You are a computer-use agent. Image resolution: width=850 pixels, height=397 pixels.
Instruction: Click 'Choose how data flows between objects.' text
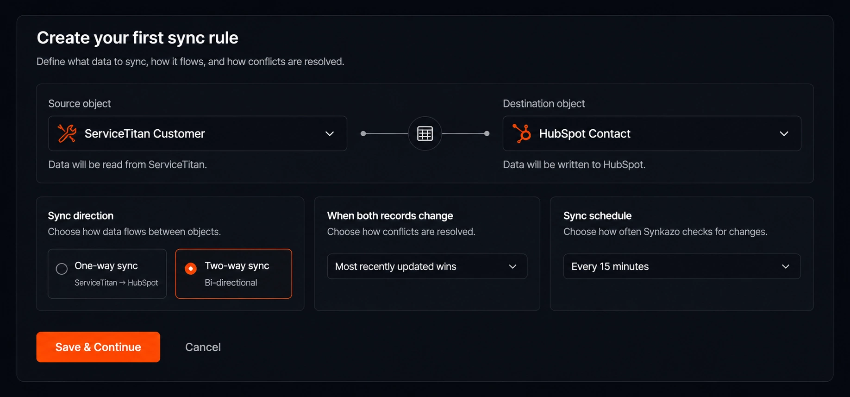[x=134, y=232]
